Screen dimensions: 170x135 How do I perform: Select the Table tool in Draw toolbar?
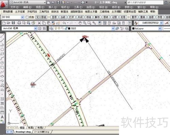tap(2, 112)
